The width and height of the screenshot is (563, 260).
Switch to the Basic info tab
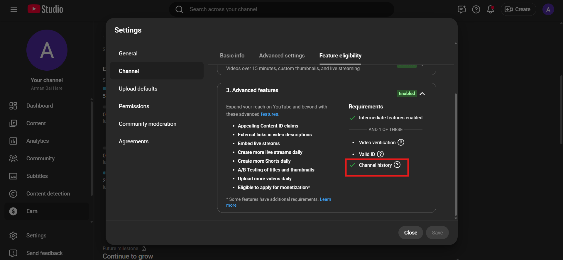232,56
